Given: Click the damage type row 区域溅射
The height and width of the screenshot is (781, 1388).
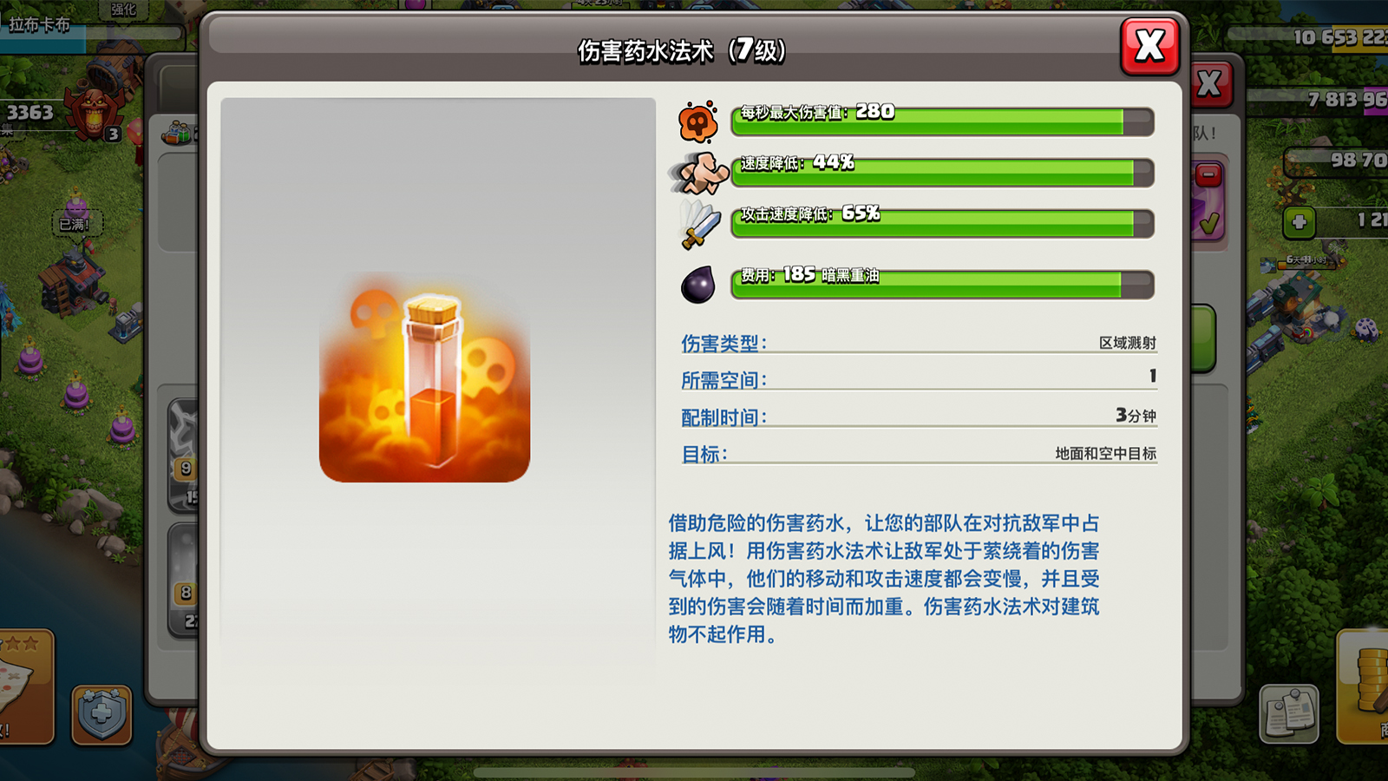Looking at the screenshot, I should click(919, 343).
